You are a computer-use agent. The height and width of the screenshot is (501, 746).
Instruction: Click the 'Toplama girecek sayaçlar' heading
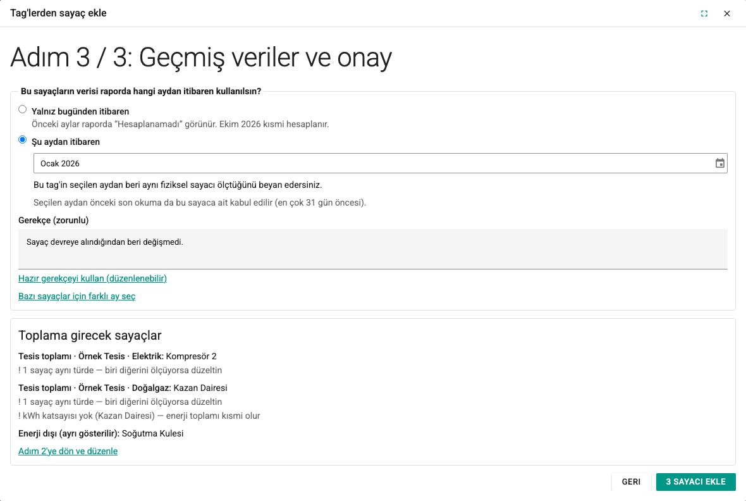(90, 335)
